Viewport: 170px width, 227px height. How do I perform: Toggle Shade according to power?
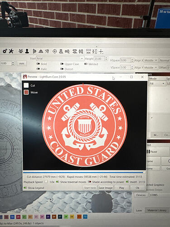point(90,182)
